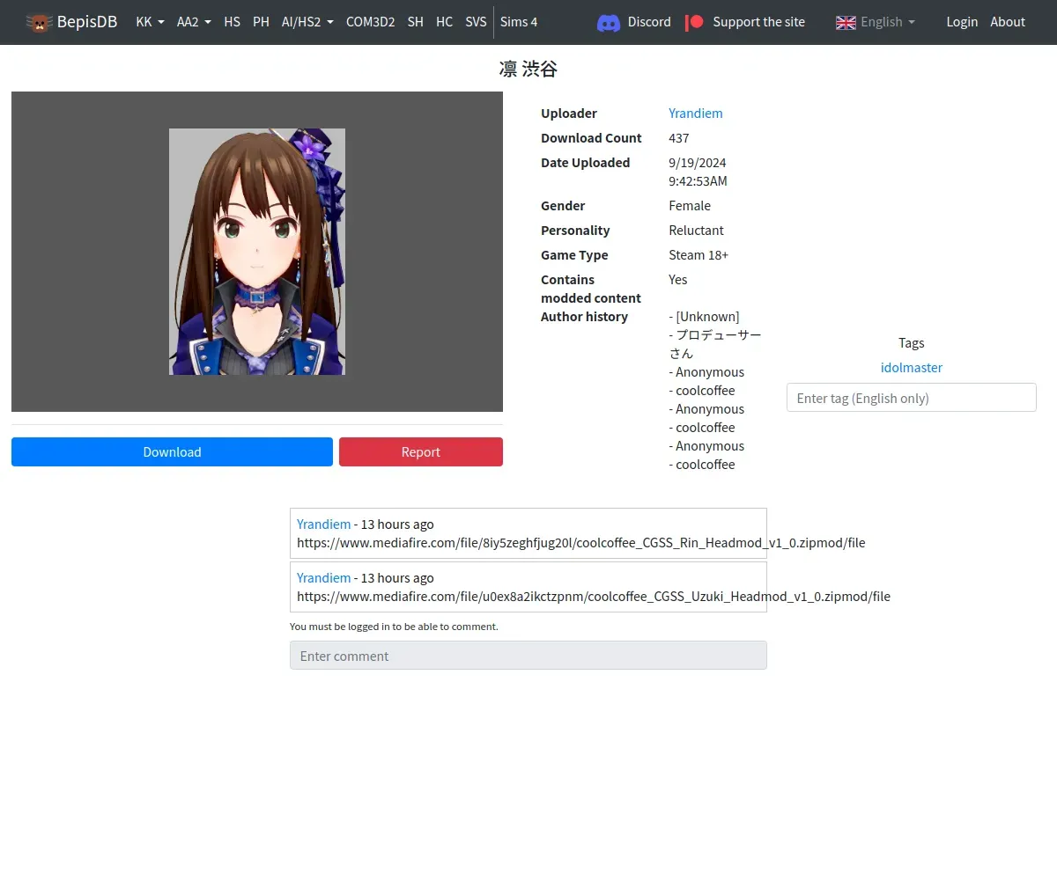Open the About page
This screenshot has height=880, width=1057.
coord(1008,22)
